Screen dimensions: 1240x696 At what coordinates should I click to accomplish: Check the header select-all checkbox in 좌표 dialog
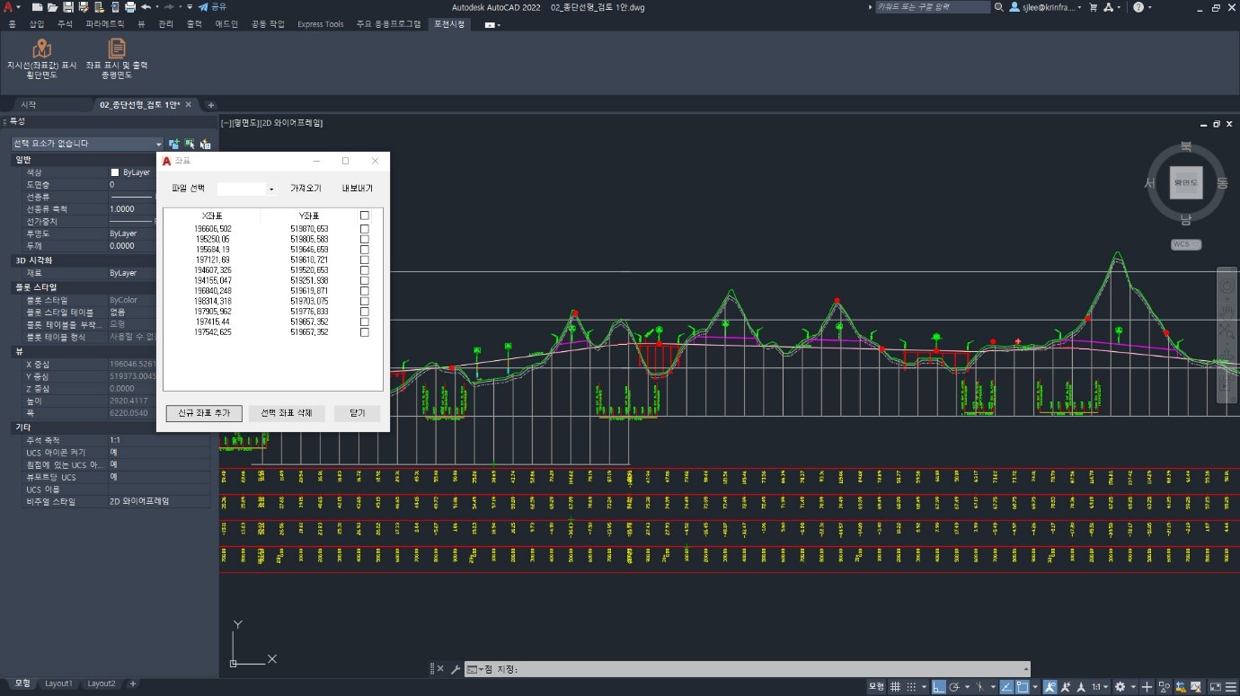pyautogui.click(x=364, y=216)
